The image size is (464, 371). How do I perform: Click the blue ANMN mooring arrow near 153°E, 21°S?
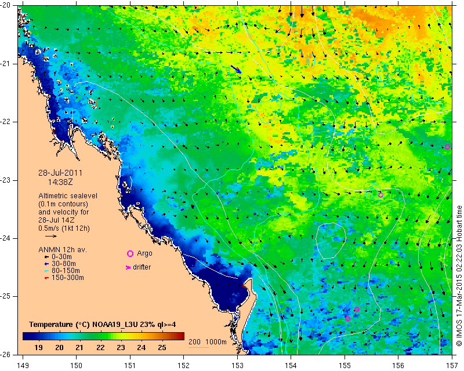[x=236, y=69]
